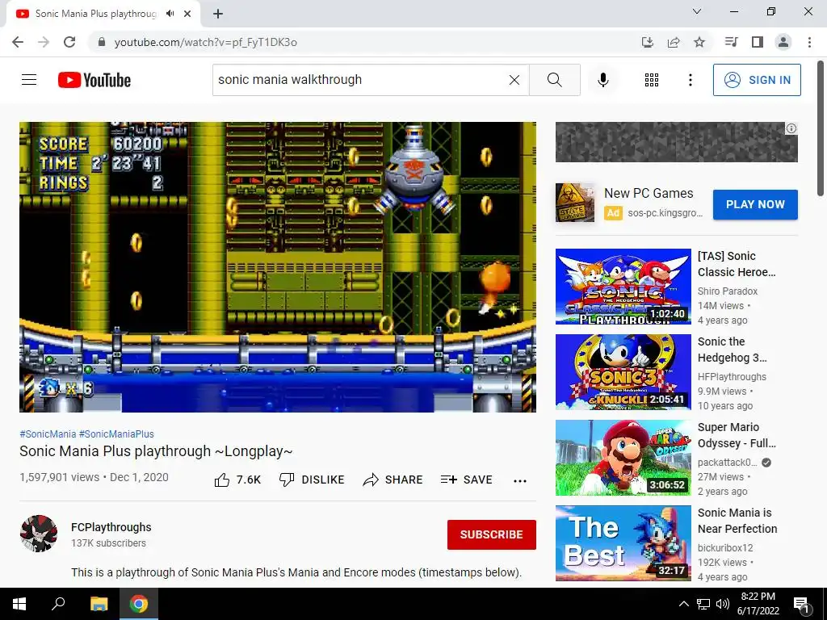Open The Best Sonic Mania thumbnail
Image resolution: width=827 pixels, height=620 pixels.
tap(623, 543)
